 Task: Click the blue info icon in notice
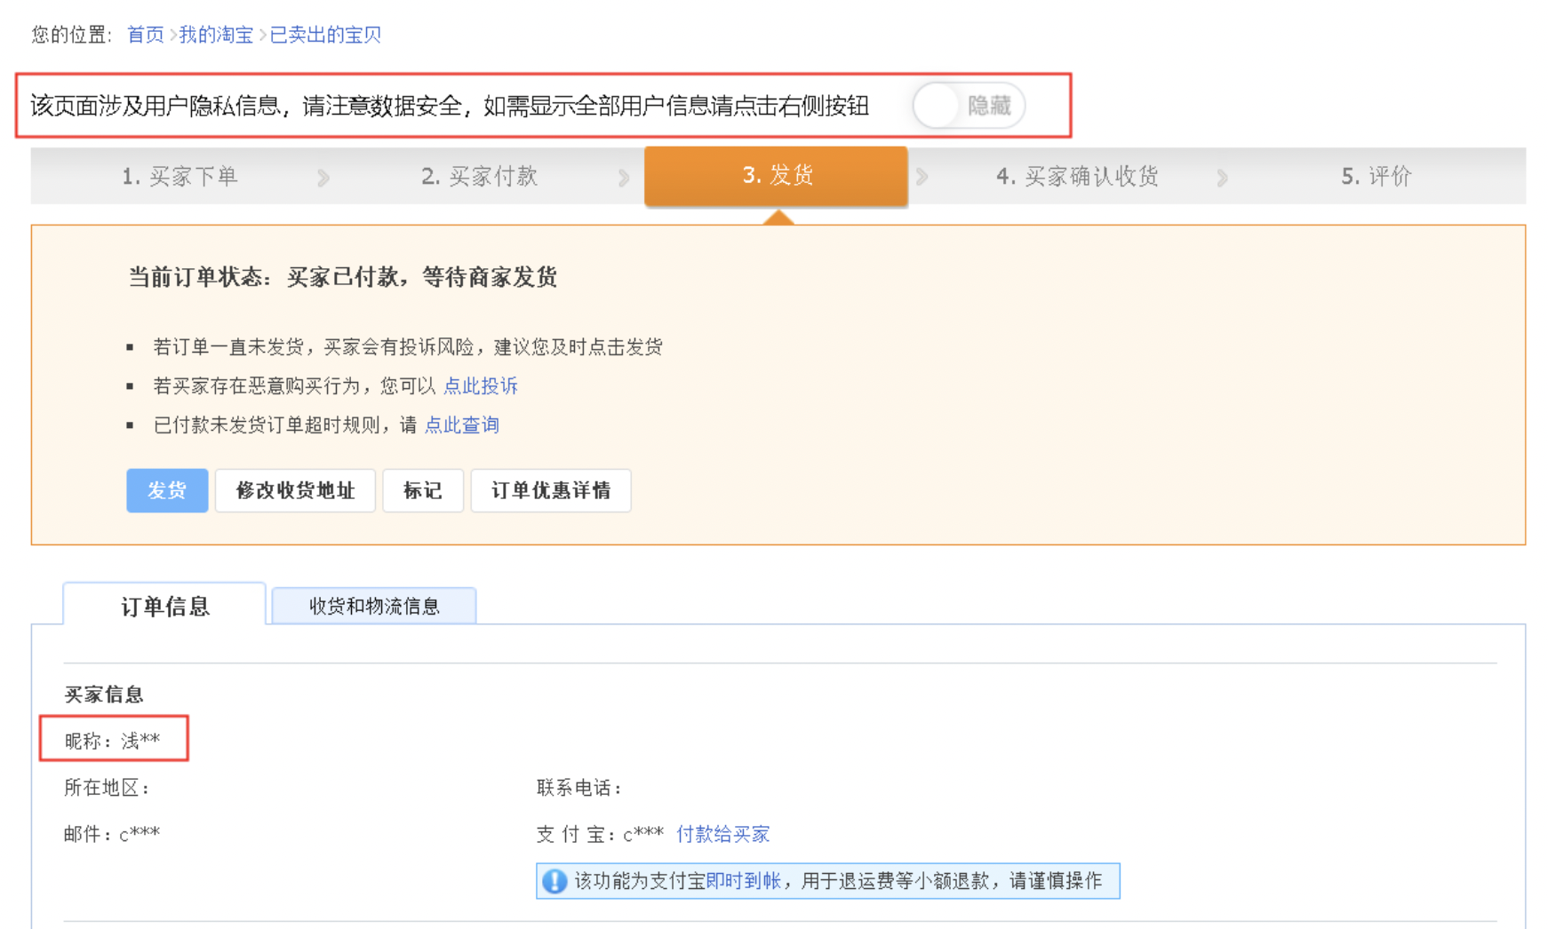(555, 881)
